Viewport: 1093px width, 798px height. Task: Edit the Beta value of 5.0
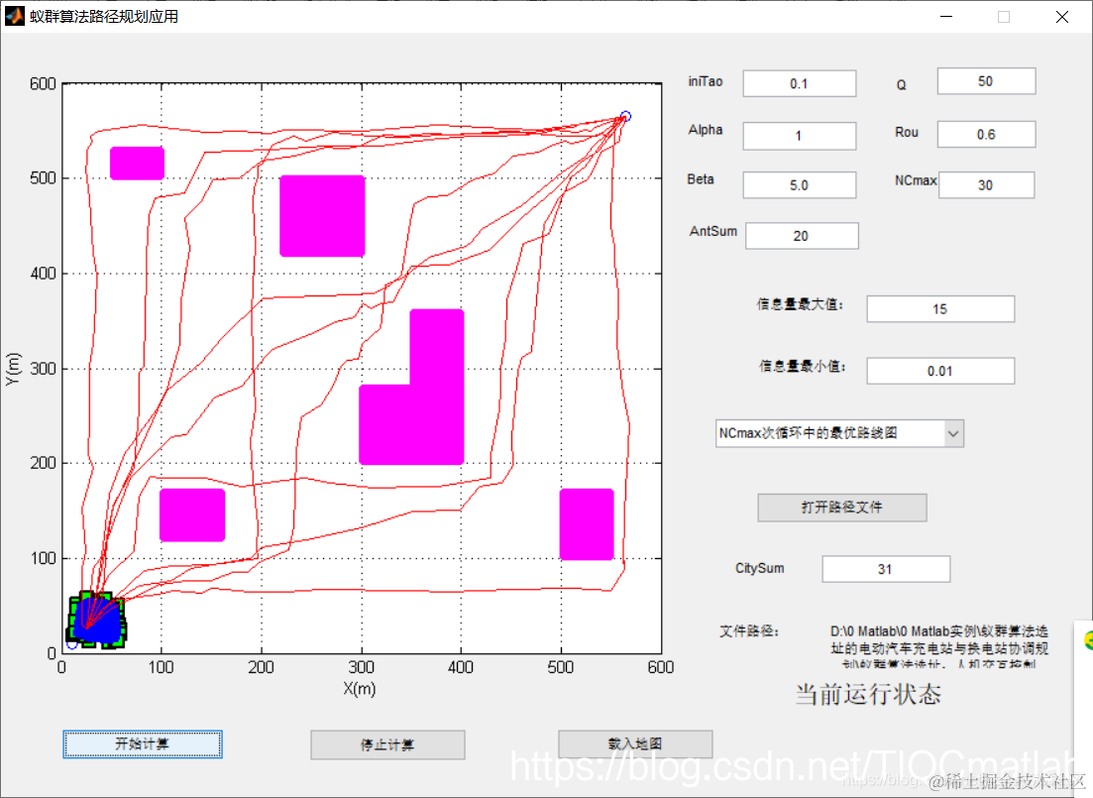799,184
